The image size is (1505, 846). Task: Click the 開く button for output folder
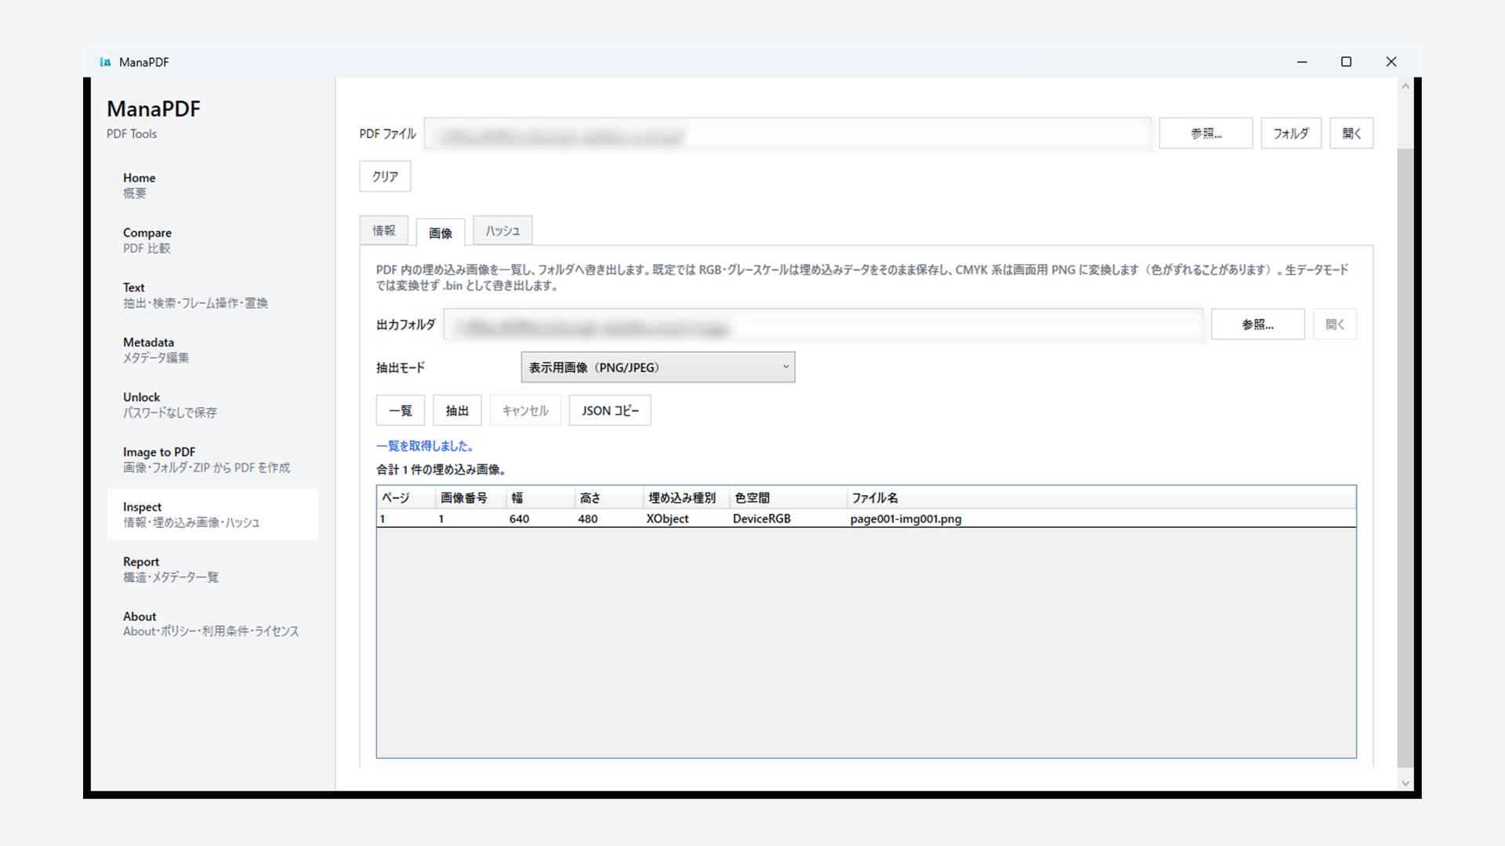1335,324
